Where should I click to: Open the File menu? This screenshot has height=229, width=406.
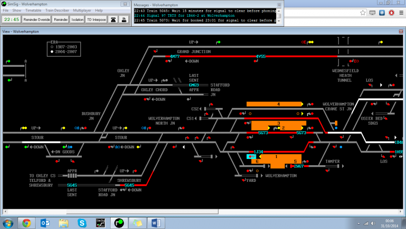coord(6,10)
